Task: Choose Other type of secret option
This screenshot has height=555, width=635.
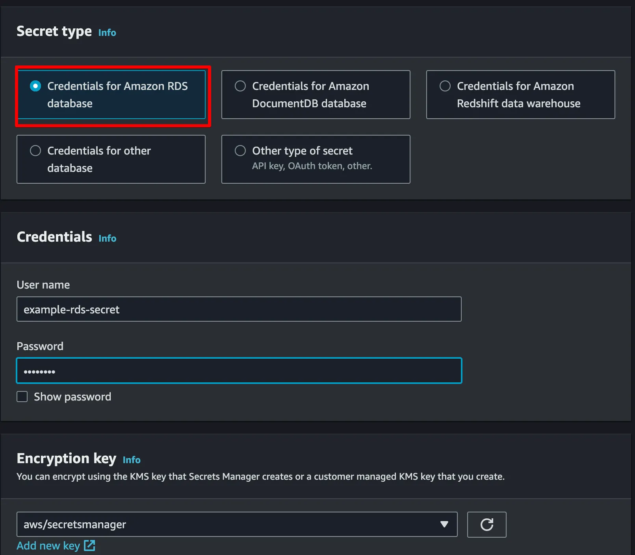Action: (240, 151)
